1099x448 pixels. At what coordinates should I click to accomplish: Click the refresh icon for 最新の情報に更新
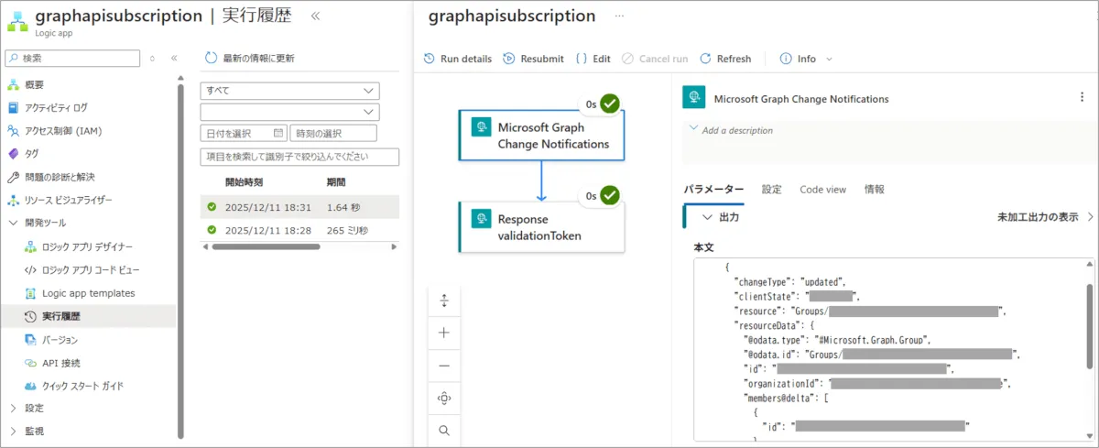(x=212, y=58)
